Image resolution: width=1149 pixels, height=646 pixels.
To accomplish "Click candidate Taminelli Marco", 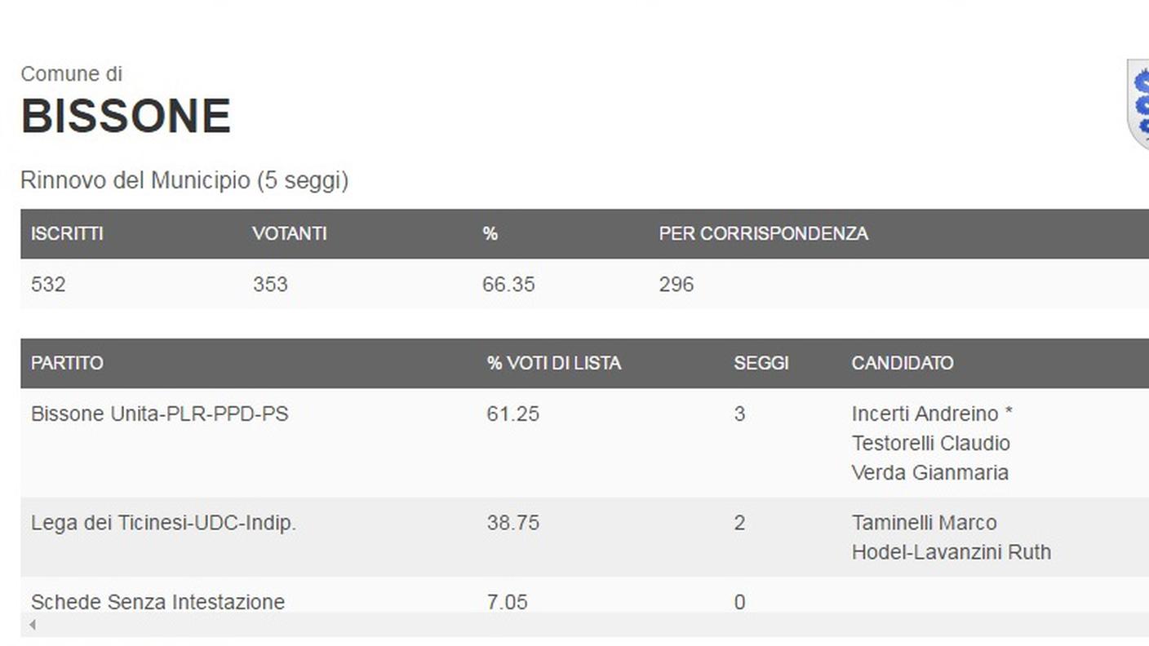I will [x=925, y=523].
